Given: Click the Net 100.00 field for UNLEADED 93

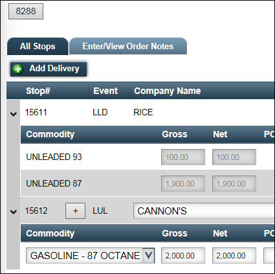Looking at the screenshot, I should pyautogui.click(x=234, y=157).
